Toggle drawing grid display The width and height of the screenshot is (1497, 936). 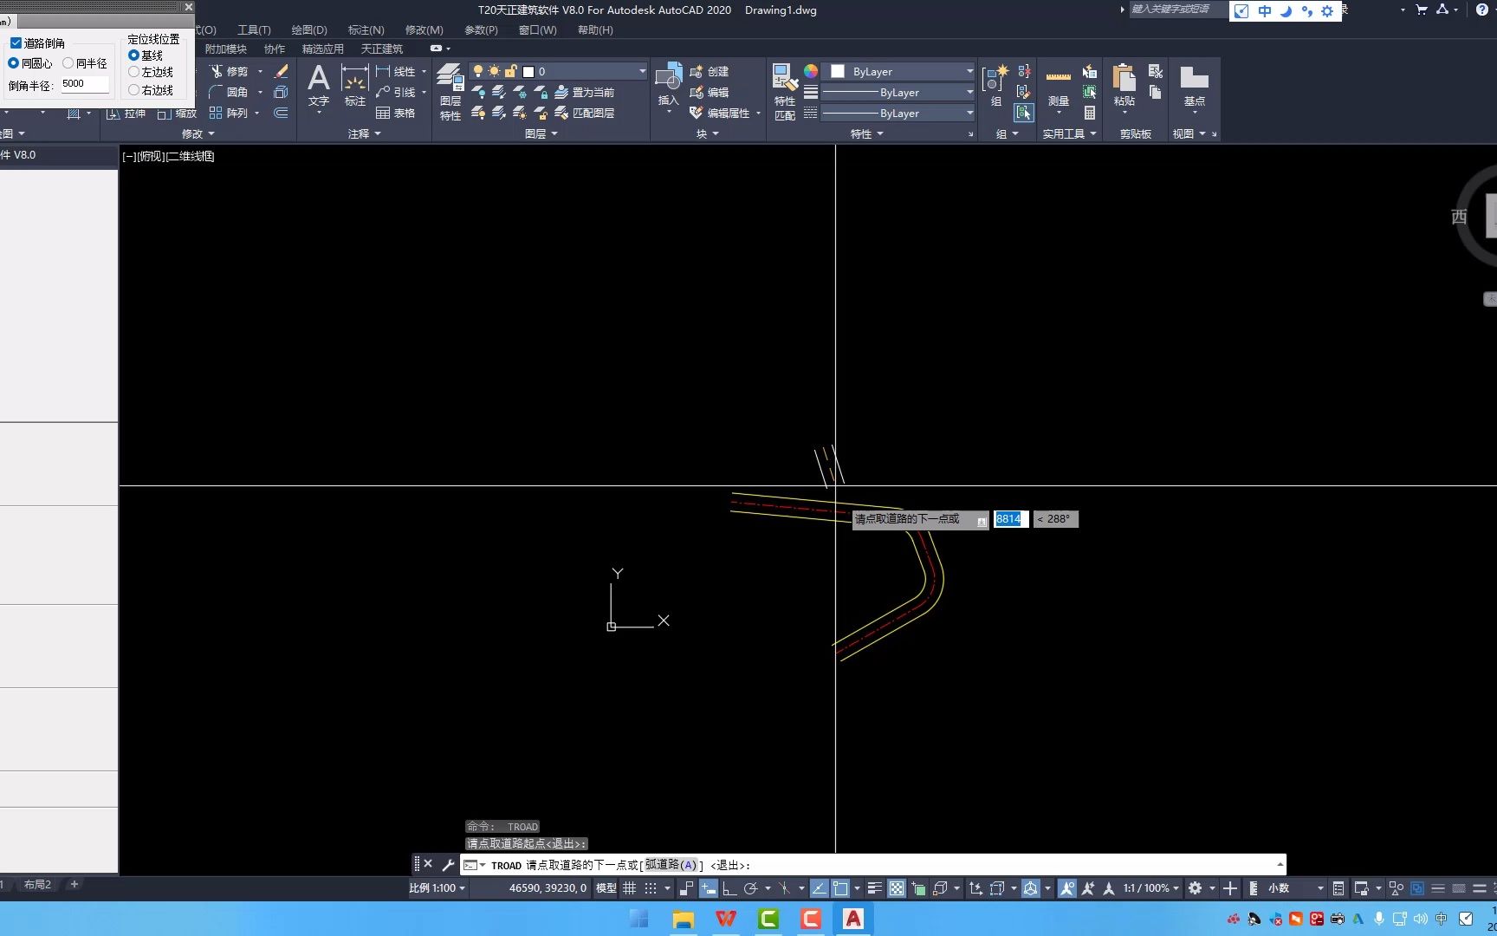[x=630, y=888]
